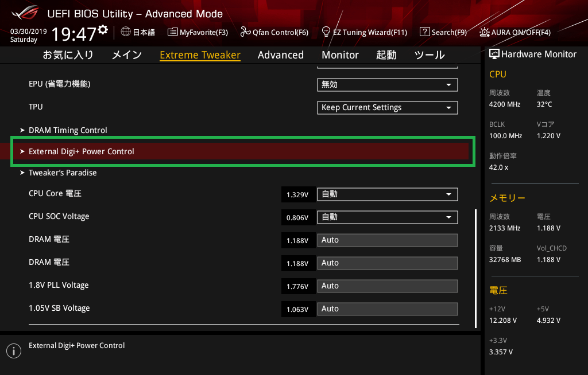The height and width of the screenshot is (375, 588).
Task: Open settings gear next to the clock
Action: pos(103,30)
